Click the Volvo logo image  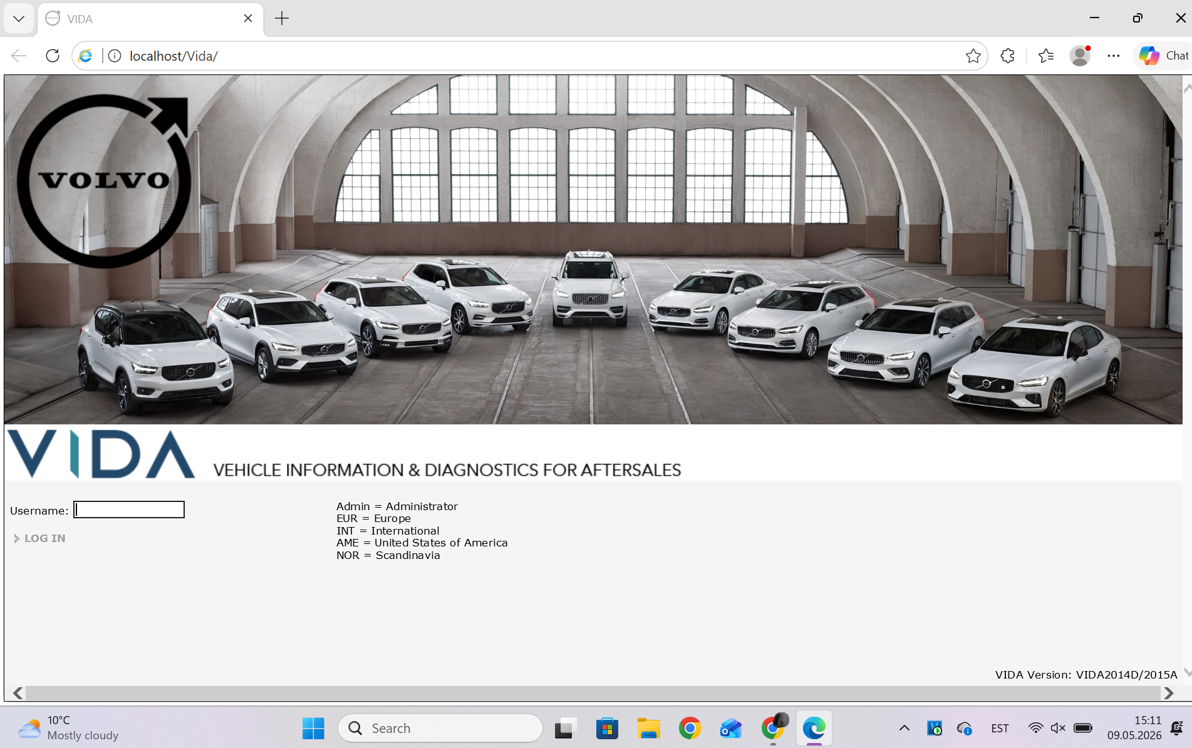(x=103, y=180)
